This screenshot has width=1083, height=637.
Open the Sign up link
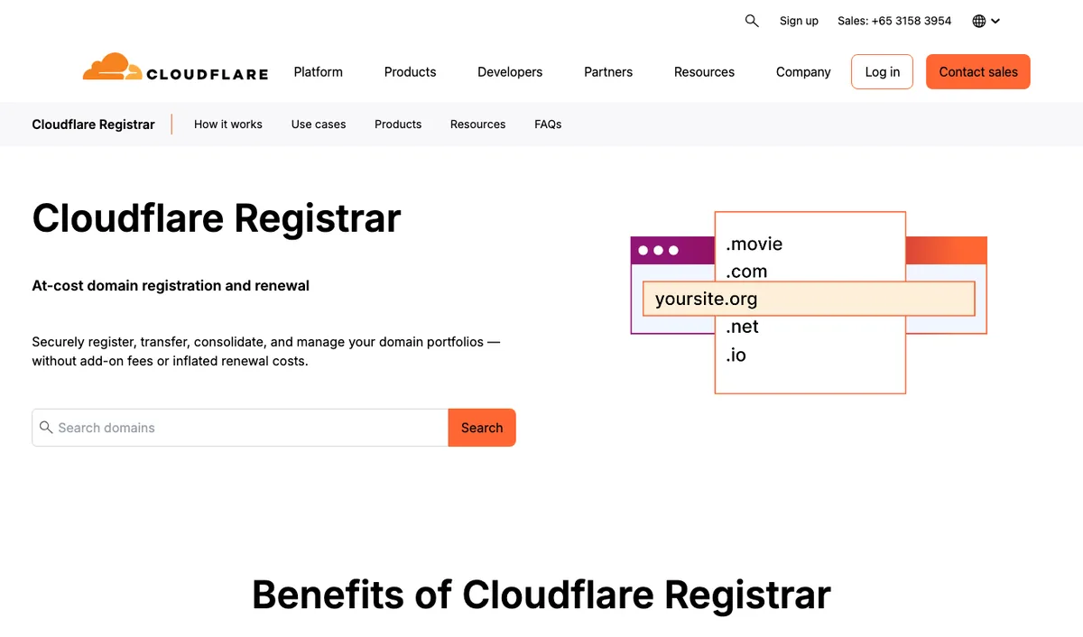tap(799, 21)
